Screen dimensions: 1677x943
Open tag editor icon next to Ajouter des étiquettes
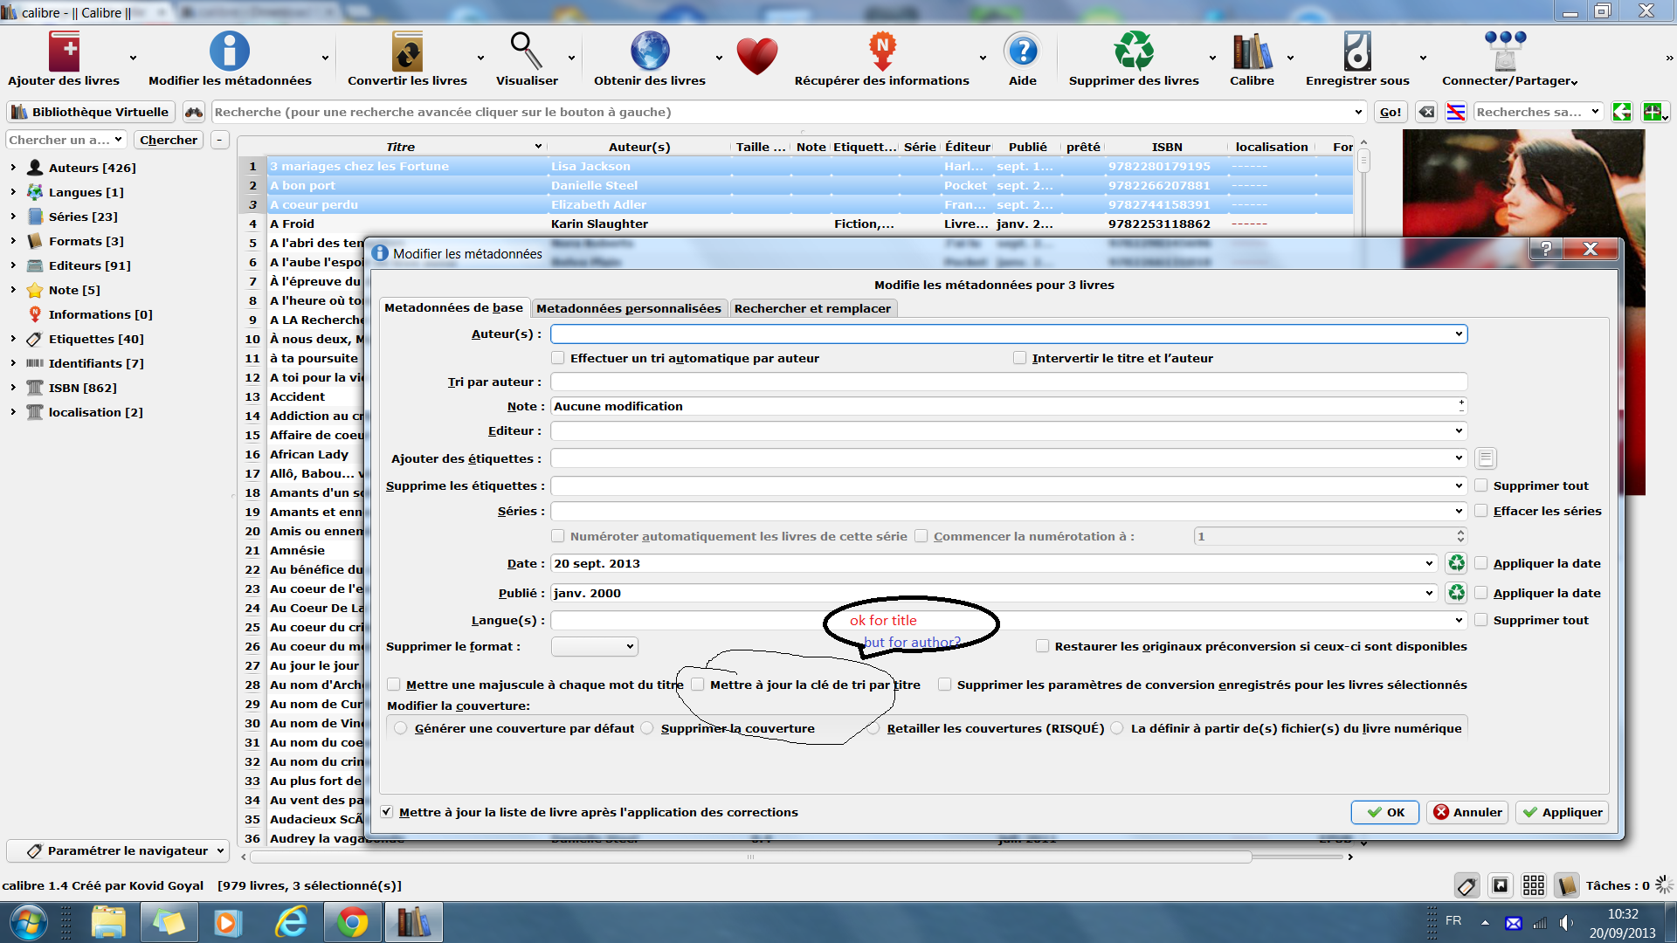click(1486, 458)
